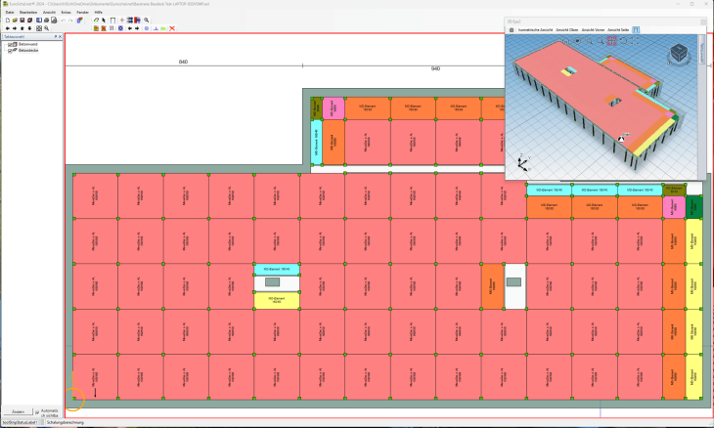Screen dimensions: 714x428
Task: Click the ViewCube in the 3D view
Action: [x=680, y=53]
